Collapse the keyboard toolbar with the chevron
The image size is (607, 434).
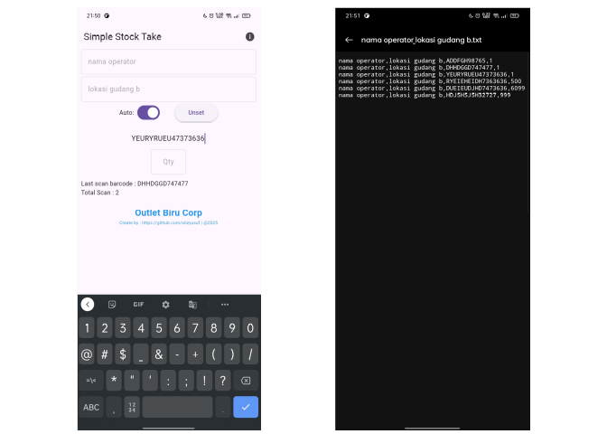pyautogui.click(x=88, y=305)
